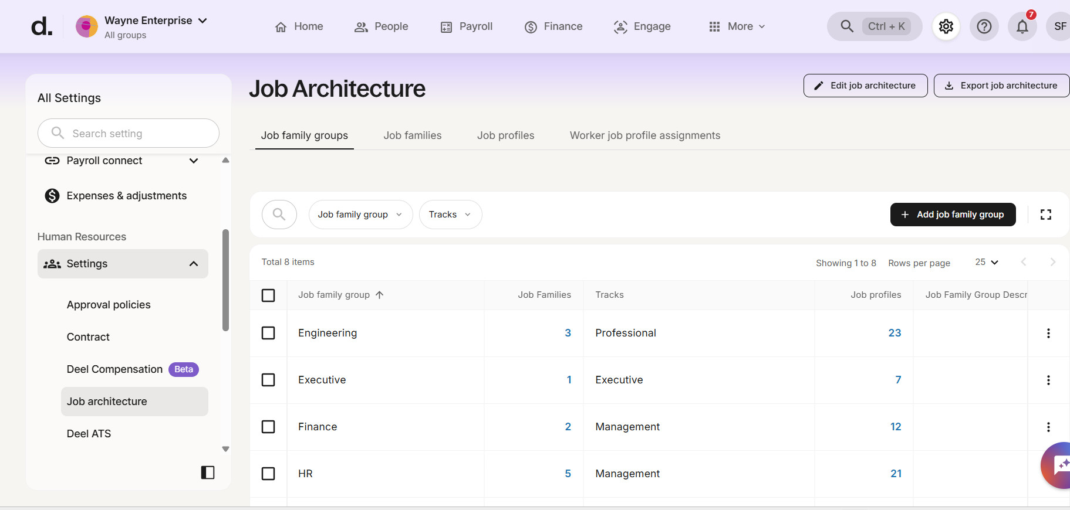
Task: Click the table search magnifier icon
Action: 279,215
